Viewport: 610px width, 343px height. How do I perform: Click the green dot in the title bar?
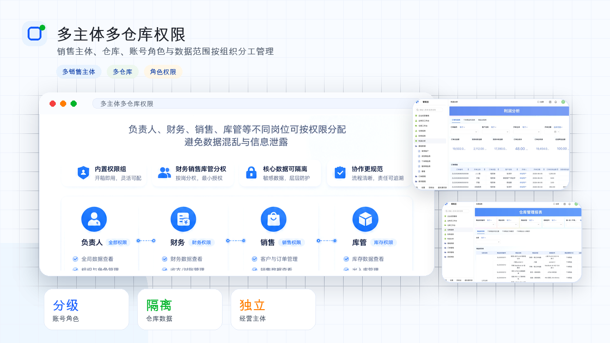click(x=73, y=103)
